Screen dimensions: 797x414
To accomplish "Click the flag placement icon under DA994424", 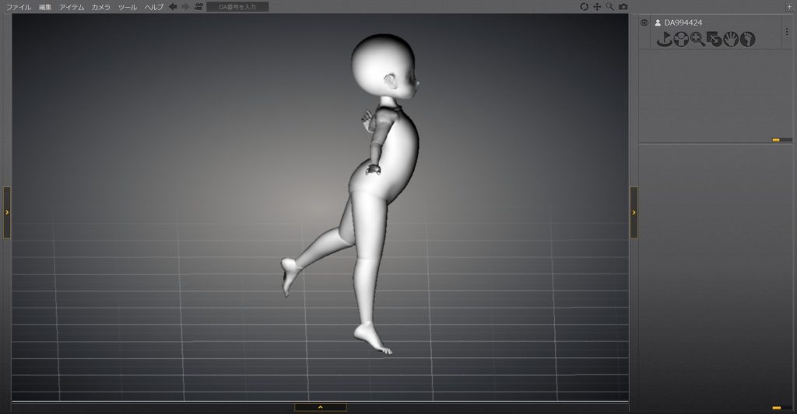I will click(664, 39).
